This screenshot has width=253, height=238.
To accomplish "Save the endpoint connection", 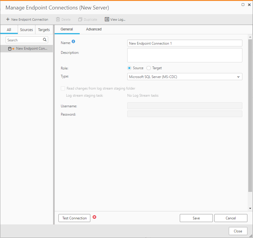I will point(196,218).
